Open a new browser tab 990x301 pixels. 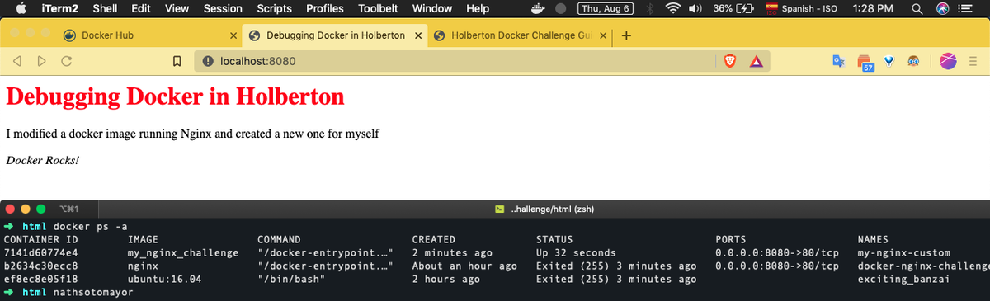click(626, 36)
